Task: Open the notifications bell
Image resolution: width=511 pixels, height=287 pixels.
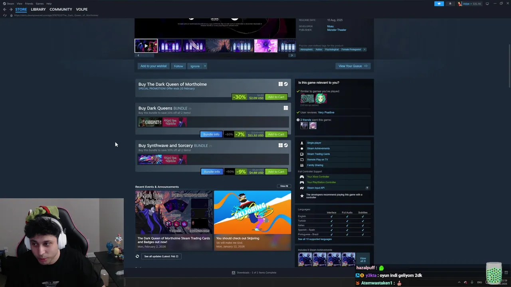Action: click(x=450, y=4)
